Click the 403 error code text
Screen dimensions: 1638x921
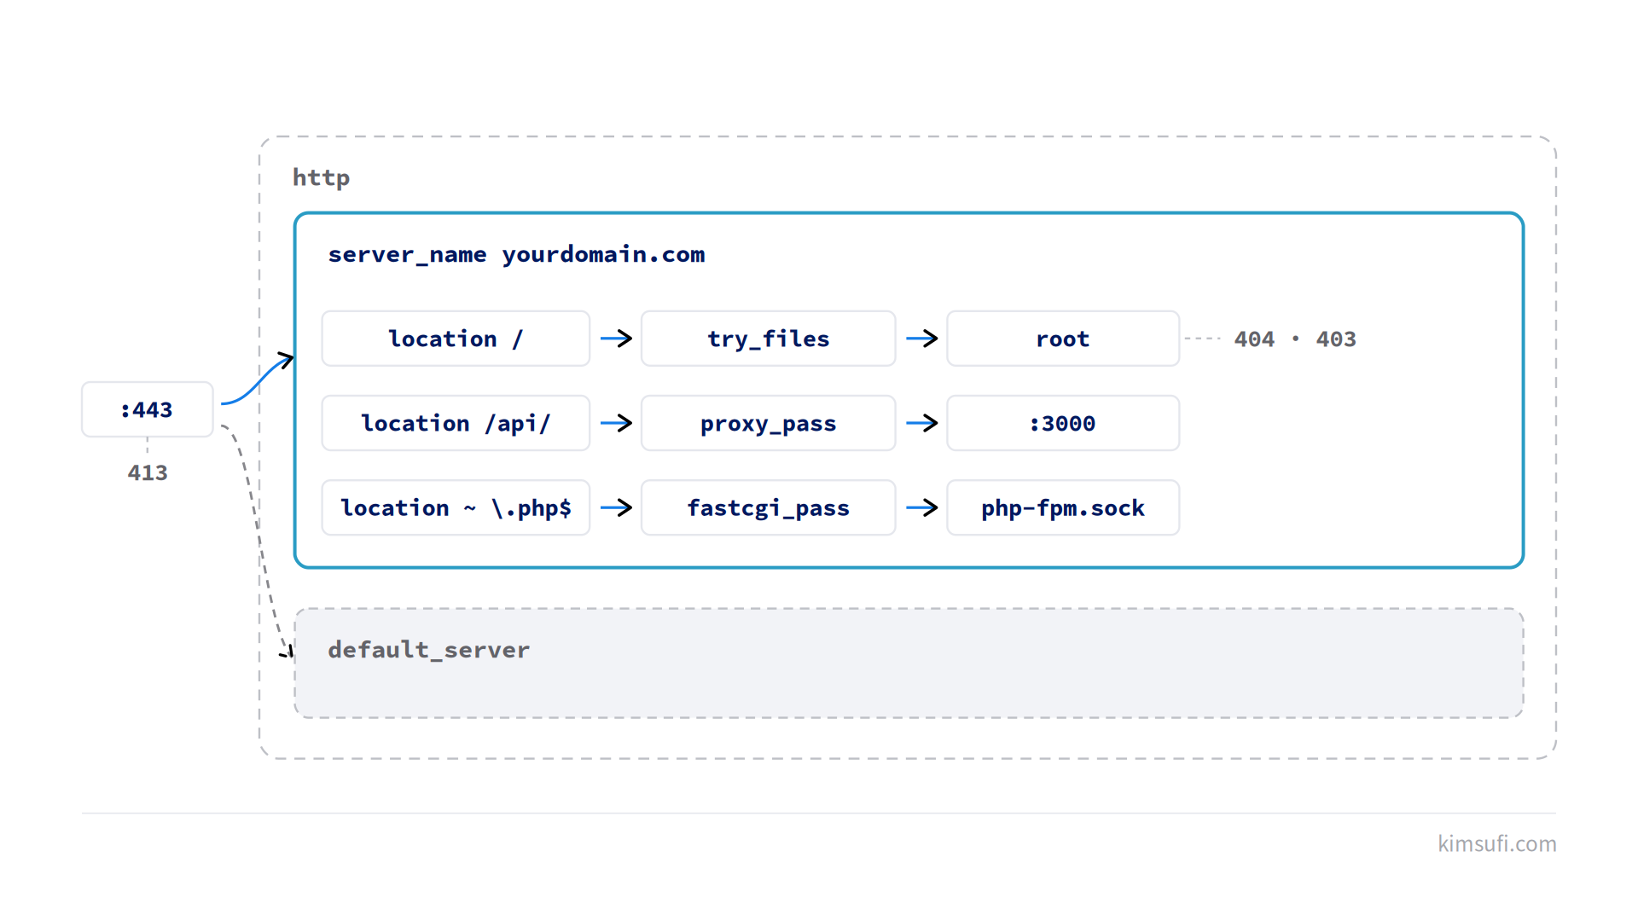point(1336,339)
